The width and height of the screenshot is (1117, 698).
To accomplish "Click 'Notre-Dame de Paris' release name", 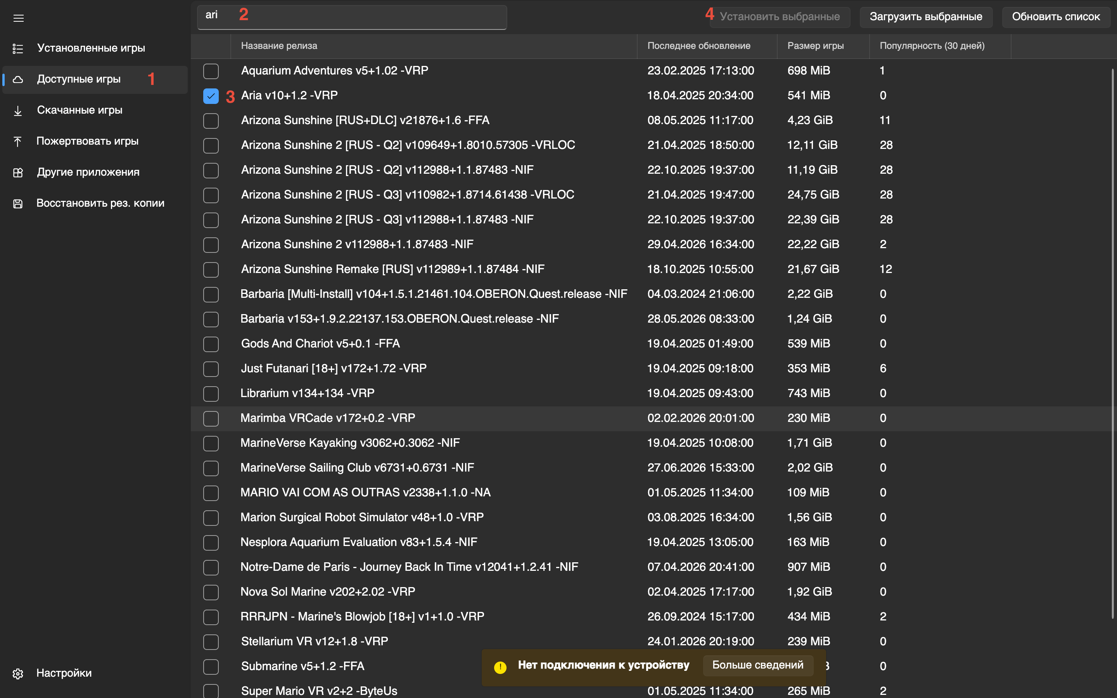I will [x=409, y=567].
